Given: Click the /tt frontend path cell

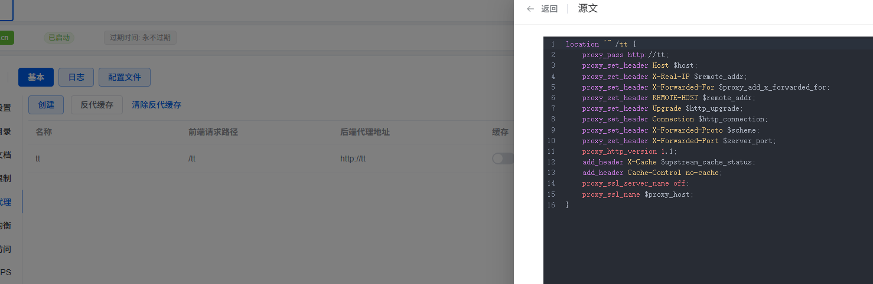Looking at the screenshot, I should [192, 158].
